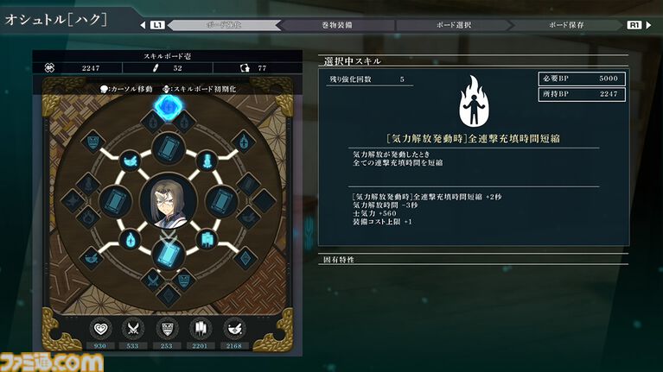Open the ボード選択 tab

tap(454, 25)
